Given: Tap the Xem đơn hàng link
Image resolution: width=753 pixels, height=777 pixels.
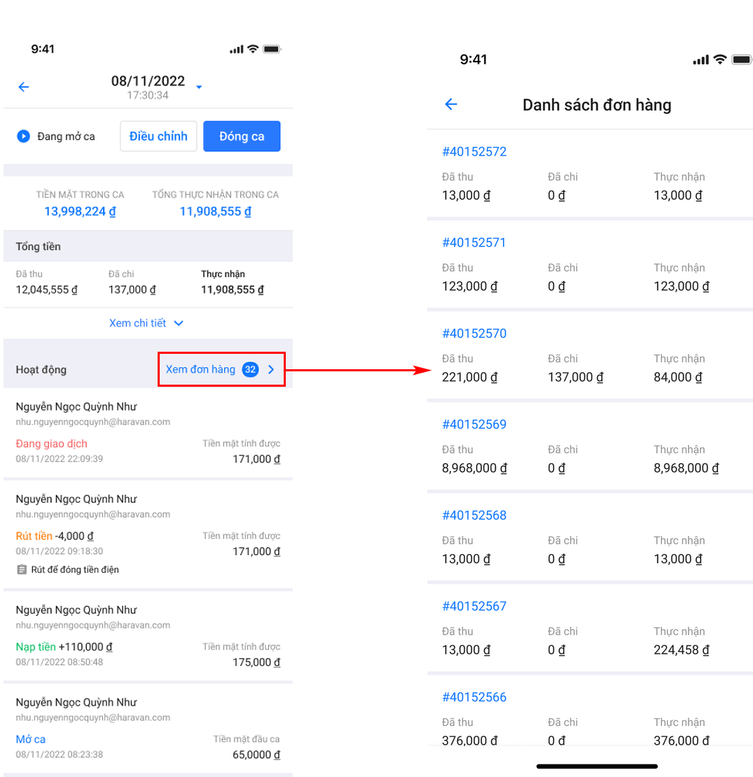Looking at the screenshot, I should click(200, 369).
